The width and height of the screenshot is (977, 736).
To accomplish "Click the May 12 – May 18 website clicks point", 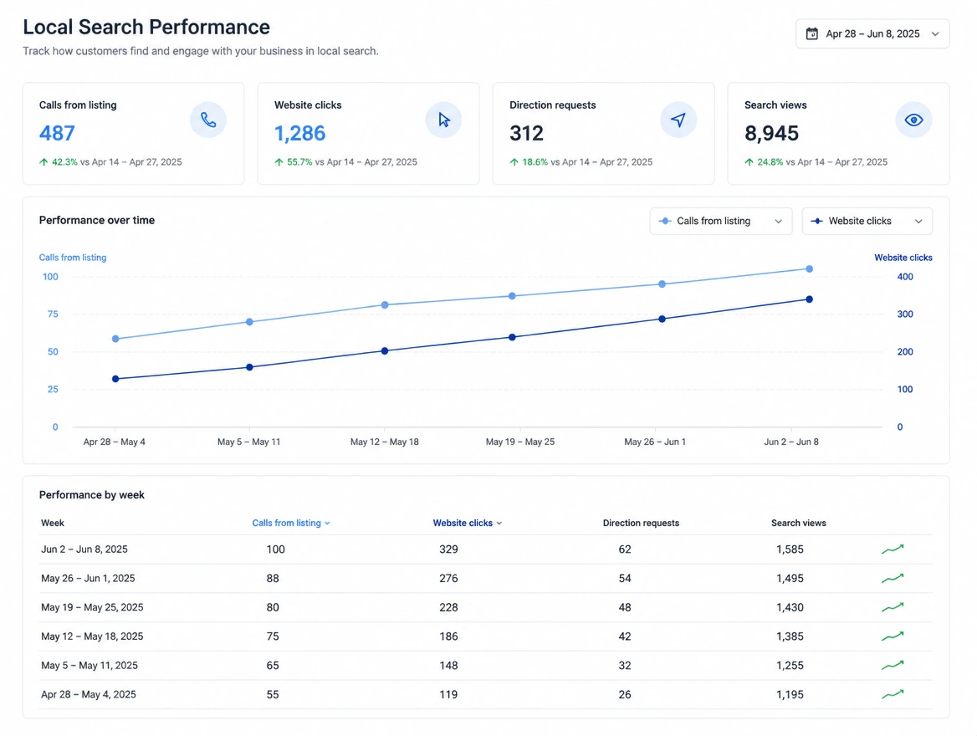I will 385,351.
